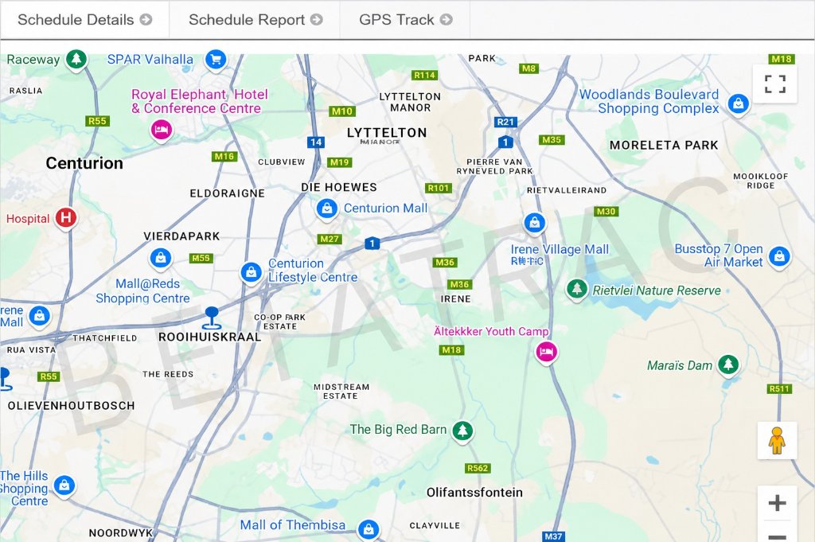This screenshot has height=542, width=815.
Task: Click the DIE HOEWES label
Action: [x=339, y=187]
